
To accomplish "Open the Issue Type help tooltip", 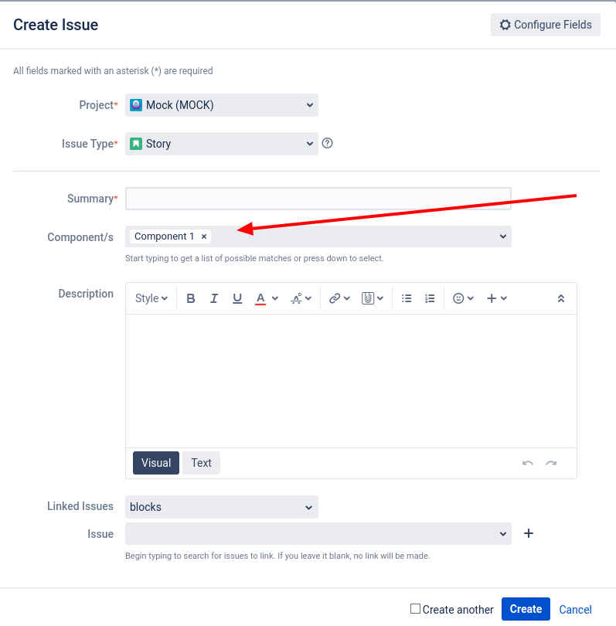I will (x=327, y=143).
